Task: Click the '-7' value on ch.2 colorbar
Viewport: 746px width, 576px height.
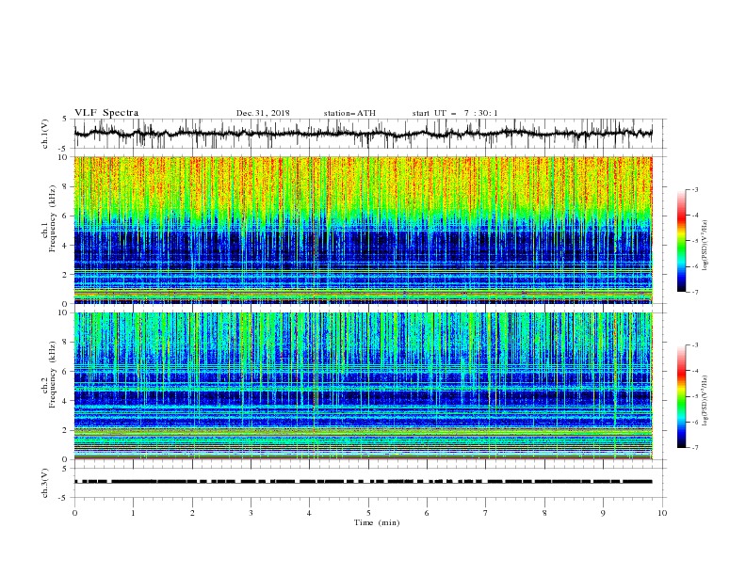Action: (x=694, y=448)
